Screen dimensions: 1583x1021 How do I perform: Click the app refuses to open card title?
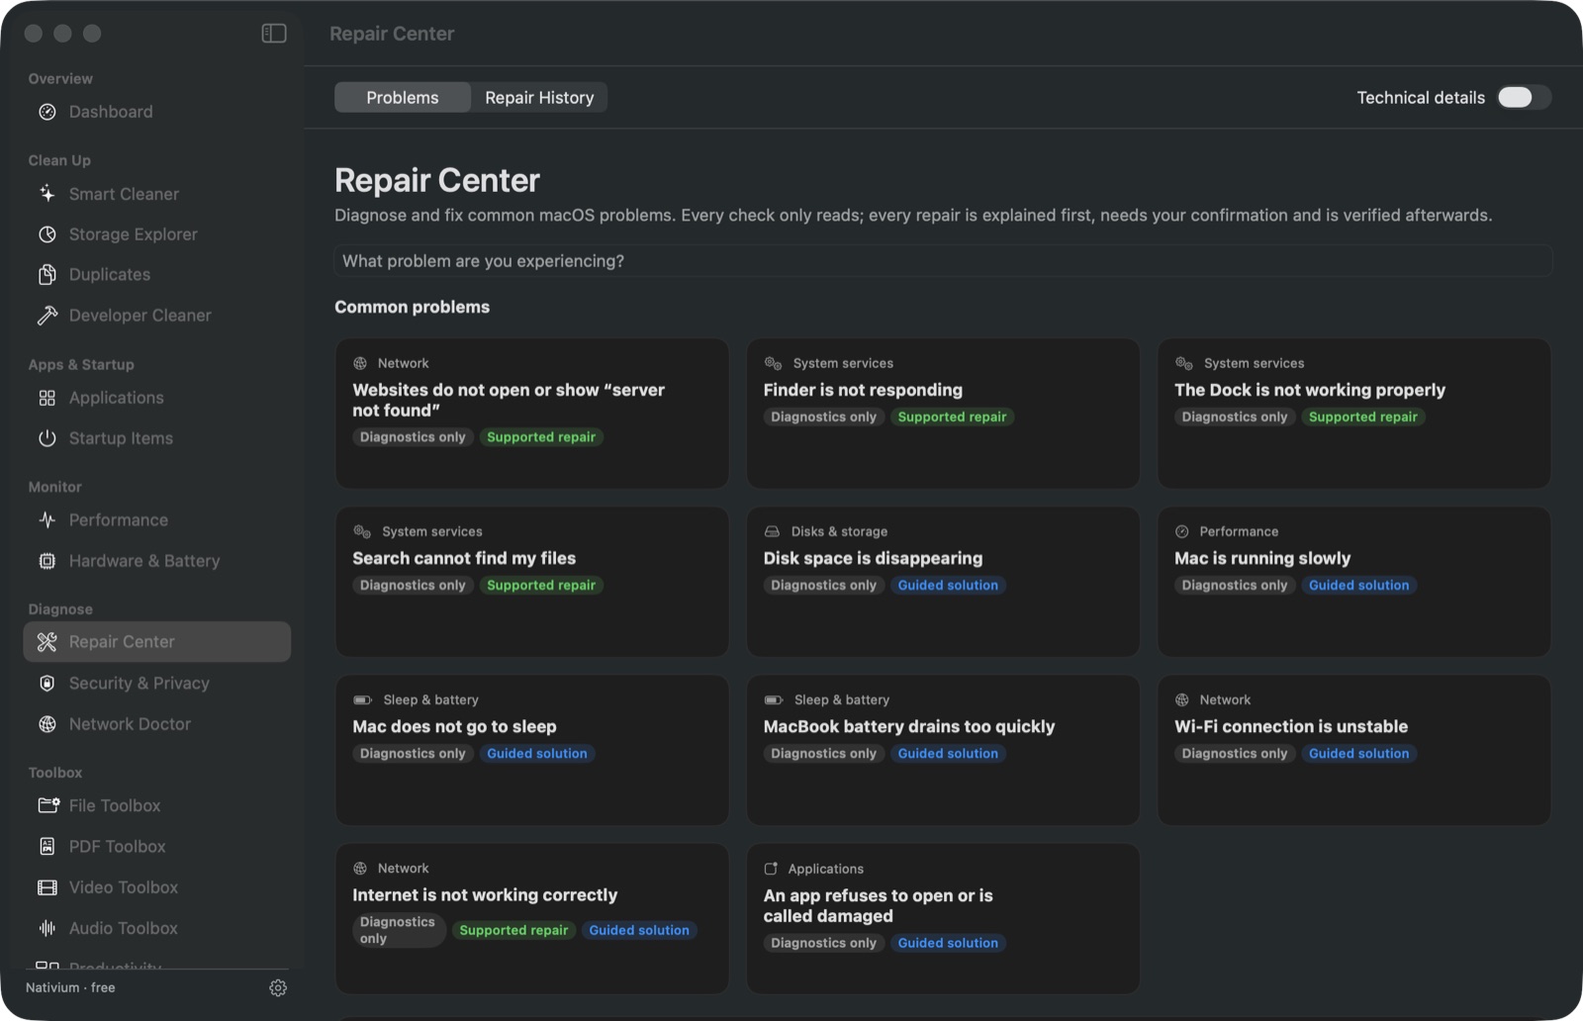878,905
